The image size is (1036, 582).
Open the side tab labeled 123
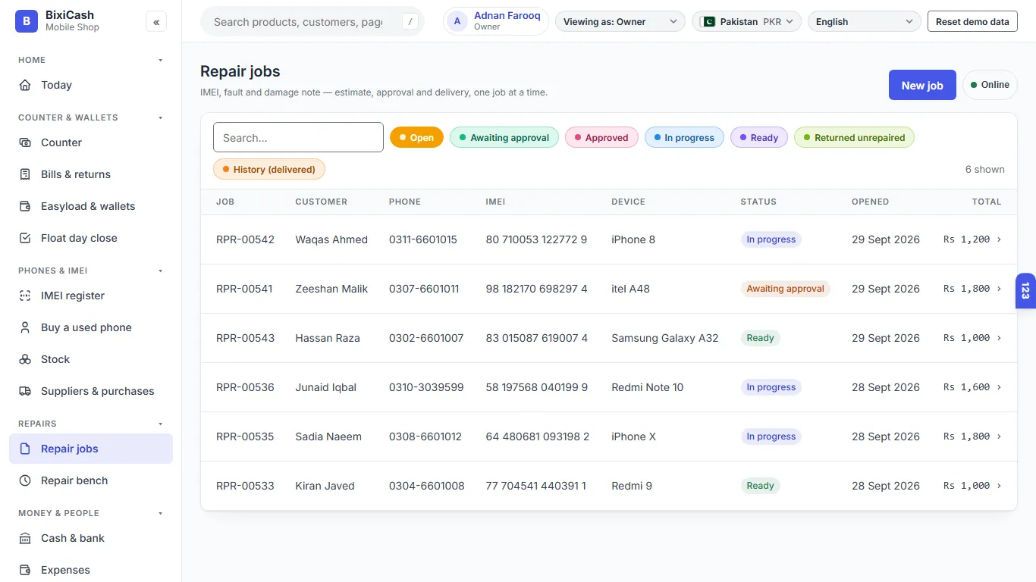[1025, 291]
